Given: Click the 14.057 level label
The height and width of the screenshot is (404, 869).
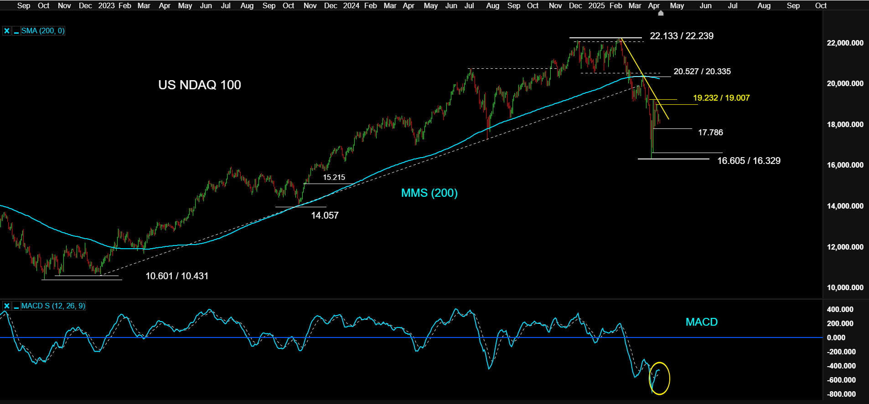Looking at the screenshot, I should pyautogui.click(x=325, y=215).
